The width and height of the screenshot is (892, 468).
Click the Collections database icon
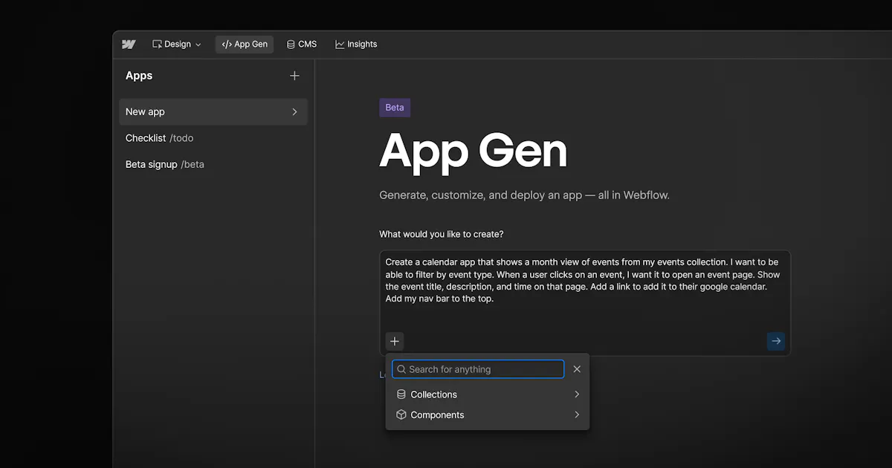401,394
